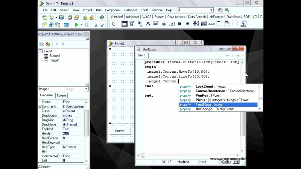Run the project with green arrow
Viewport: 301px width, 169px height.
coord(76,25)
